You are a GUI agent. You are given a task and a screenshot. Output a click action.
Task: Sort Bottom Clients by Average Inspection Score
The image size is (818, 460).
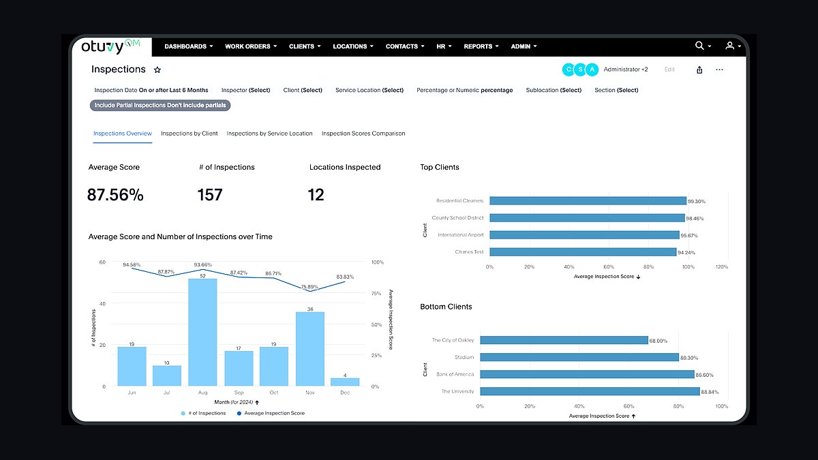pos(602,416)
